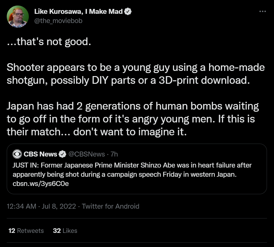Click the quoted tweet's 7h timestamp
This screenshot has height=247, width=274.
114,154
